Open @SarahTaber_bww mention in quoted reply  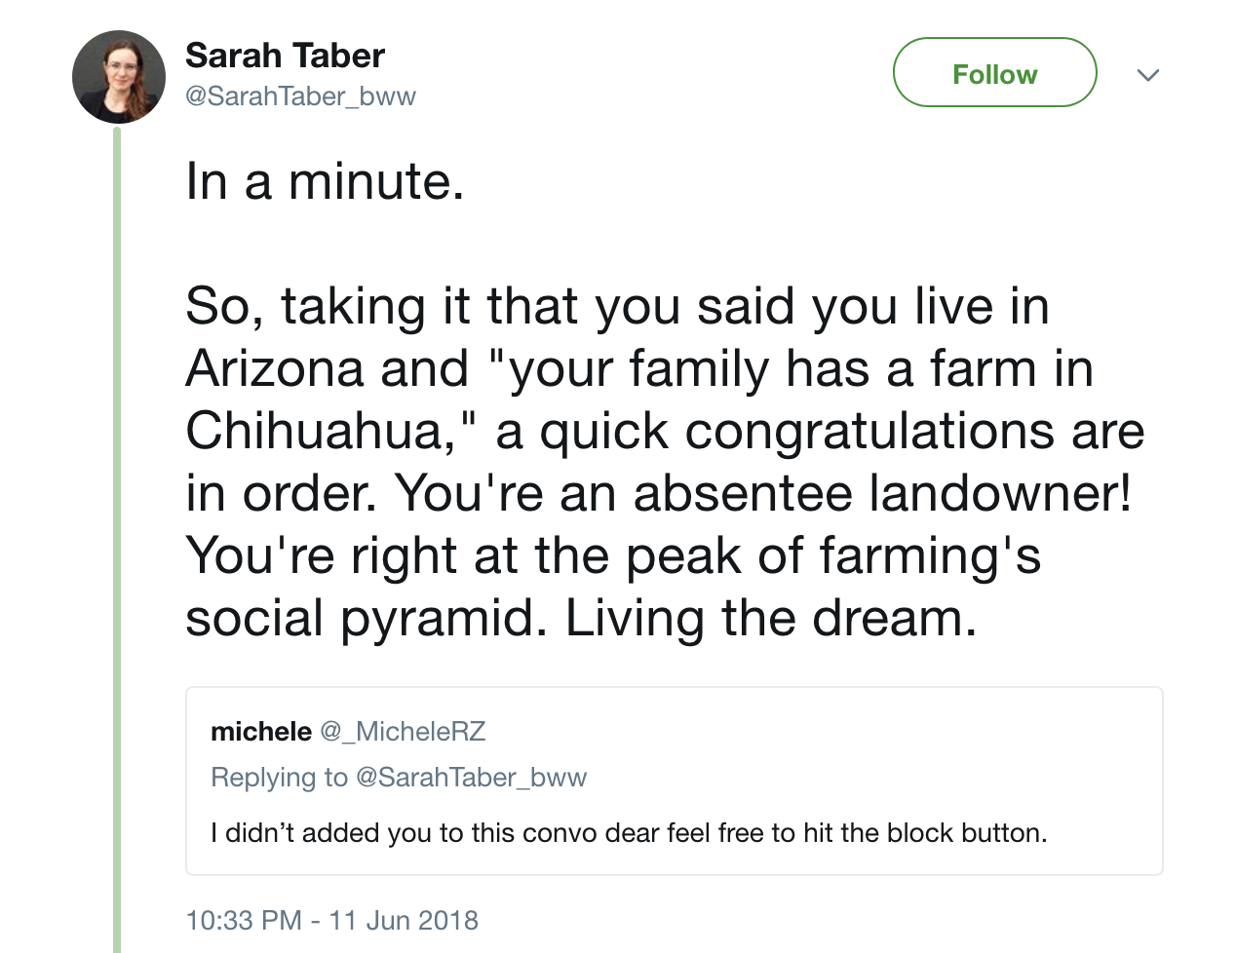(x=471, y=778)
